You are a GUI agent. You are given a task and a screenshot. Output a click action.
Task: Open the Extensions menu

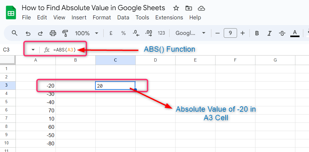point(169,17)
